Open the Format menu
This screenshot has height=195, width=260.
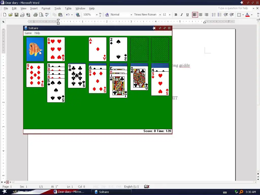pyautogui.click(x=46, y=8)
